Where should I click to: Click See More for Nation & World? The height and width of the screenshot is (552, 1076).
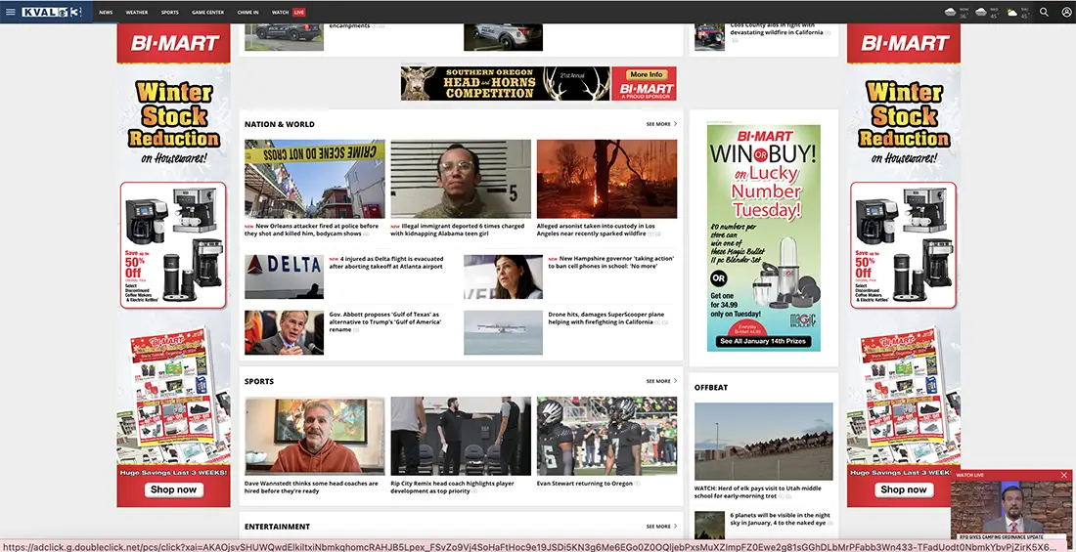661,124
